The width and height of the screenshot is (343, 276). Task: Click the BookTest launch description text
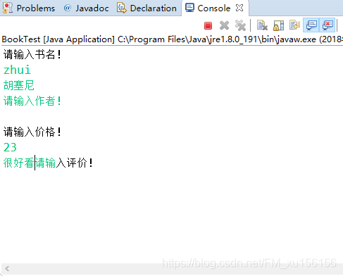tap(172, 39)
